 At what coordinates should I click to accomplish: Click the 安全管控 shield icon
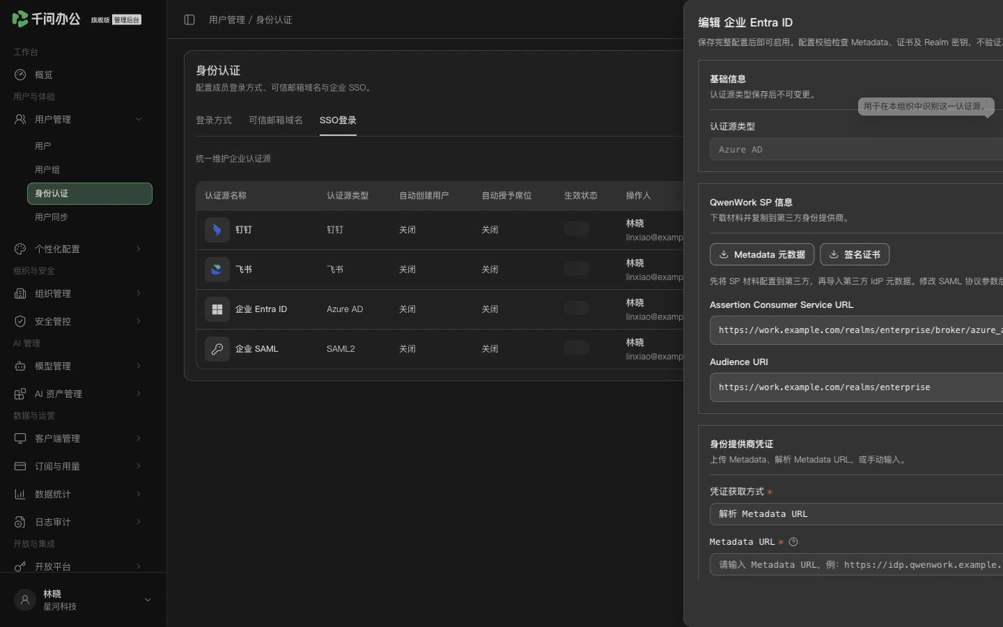point(20,321)
